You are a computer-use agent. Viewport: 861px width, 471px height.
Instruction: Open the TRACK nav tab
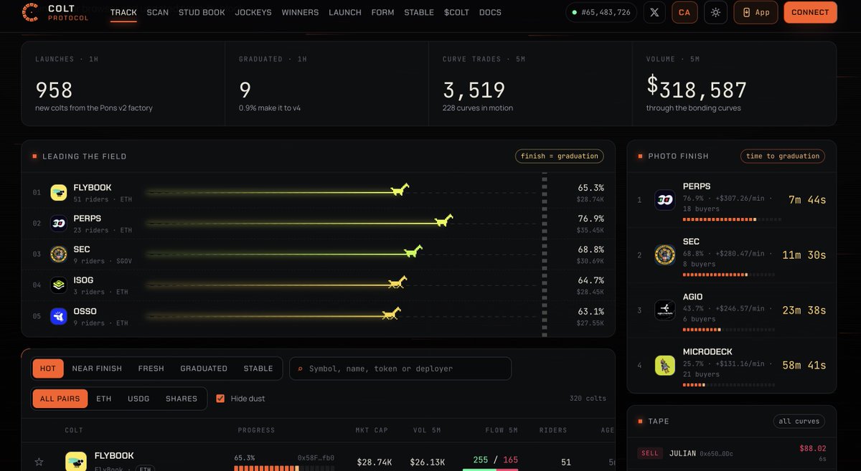coord(123,12)
